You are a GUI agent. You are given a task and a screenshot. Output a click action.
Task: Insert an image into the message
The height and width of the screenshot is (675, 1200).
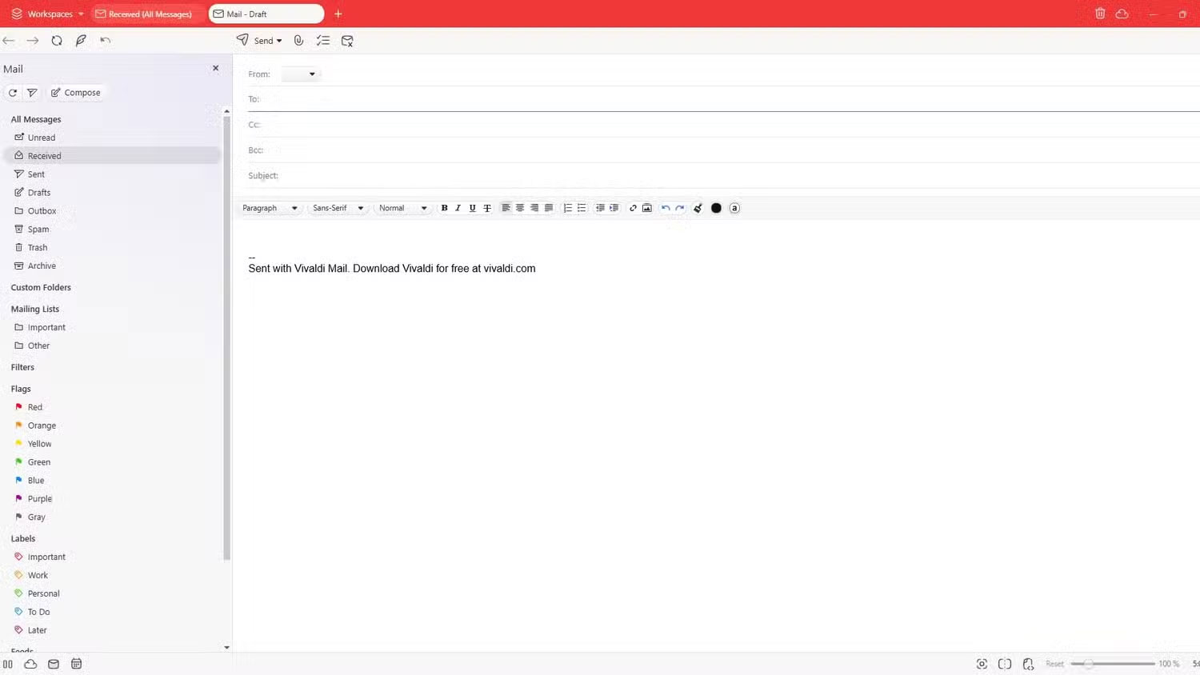click(647, 208)
